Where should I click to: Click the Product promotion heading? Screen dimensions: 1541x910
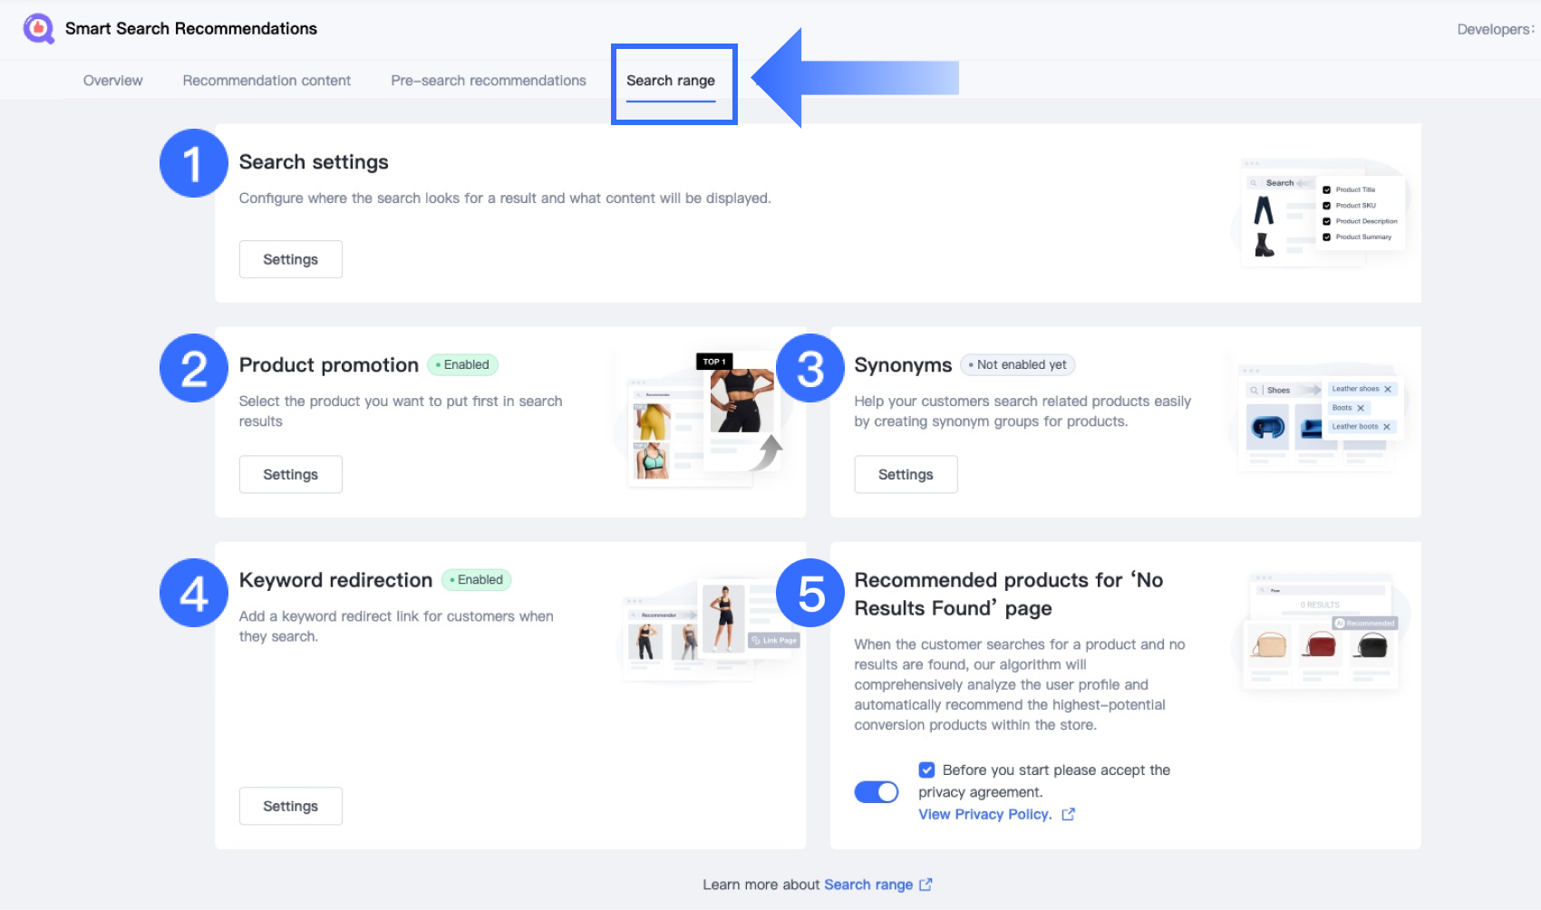tap(329, 365)
